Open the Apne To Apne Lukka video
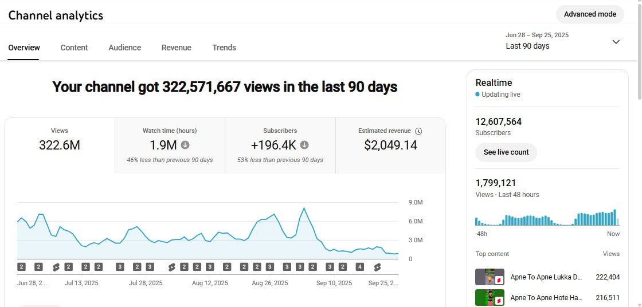Viewport: 642px width, 307px height. tap(546, 277)
